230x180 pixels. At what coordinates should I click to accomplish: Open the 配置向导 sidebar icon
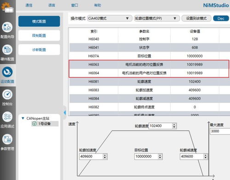7,27
